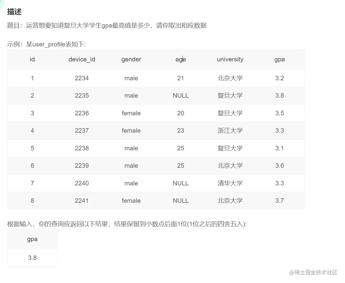Click gender female in row 2236
345x283 pixels.
(x=131, y=113)
